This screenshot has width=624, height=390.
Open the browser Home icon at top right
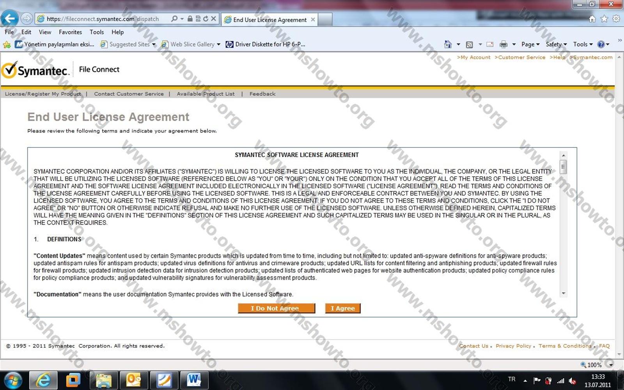click(592, 19)
